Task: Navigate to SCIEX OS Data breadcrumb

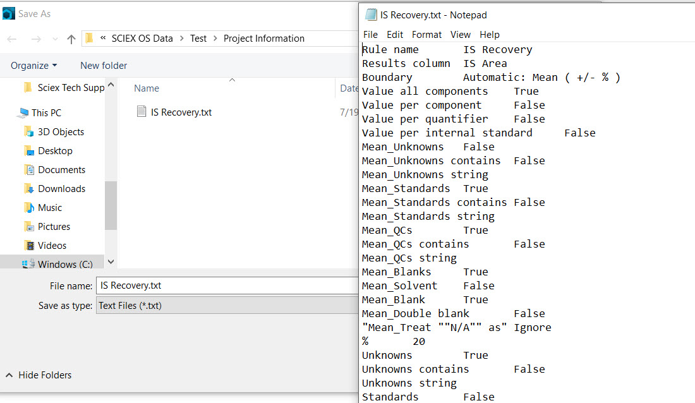Action: coord(142,39)
